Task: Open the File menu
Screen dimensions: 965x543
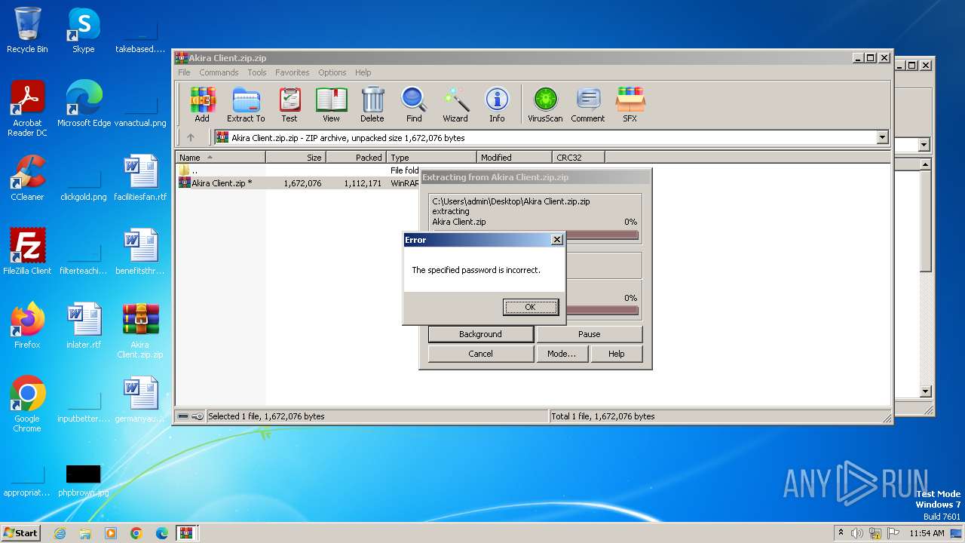Action: click(184, 72)
